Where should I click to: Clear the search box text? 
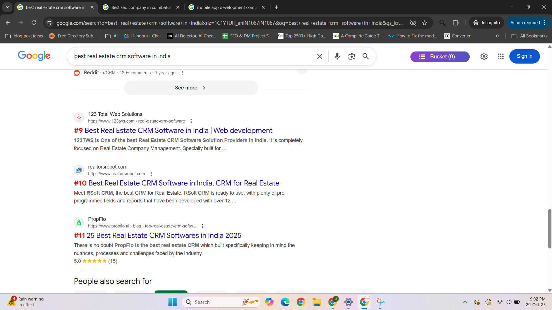pos(319,56)
